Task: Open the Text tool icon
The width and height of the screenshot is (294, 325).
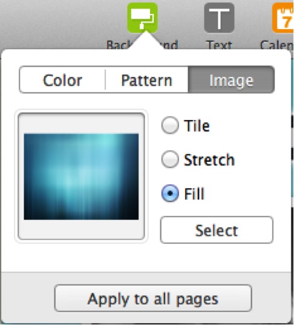Action: (219, 18)
